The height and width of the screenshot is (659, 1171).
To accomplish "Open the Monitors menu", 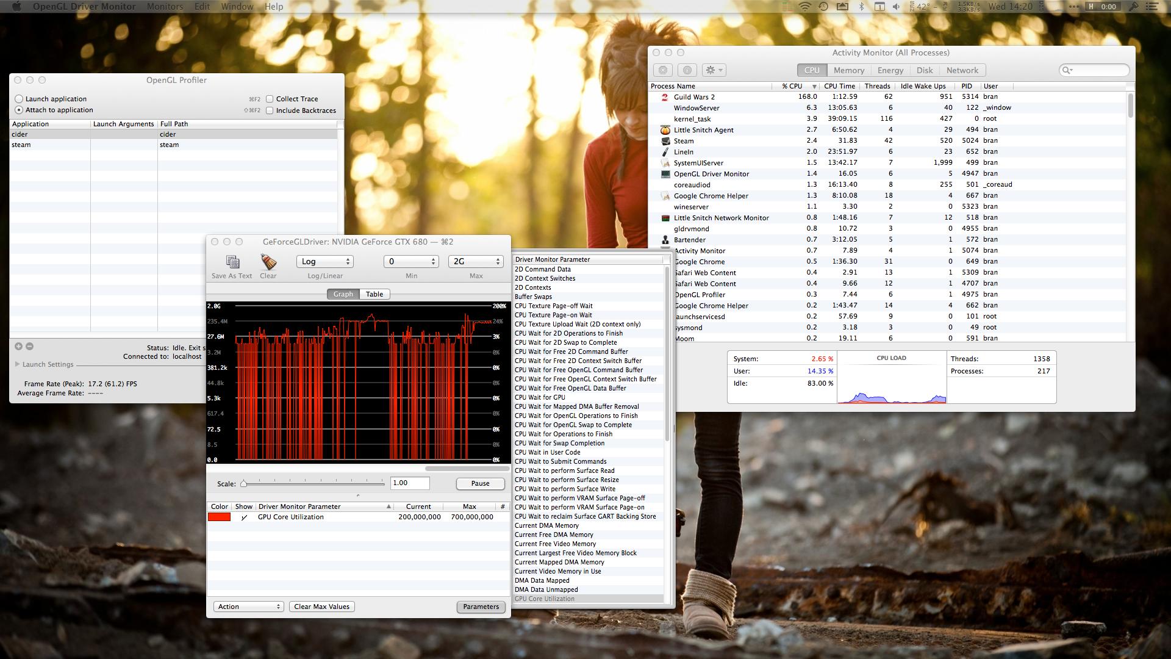I will click(x=165, y=7).
